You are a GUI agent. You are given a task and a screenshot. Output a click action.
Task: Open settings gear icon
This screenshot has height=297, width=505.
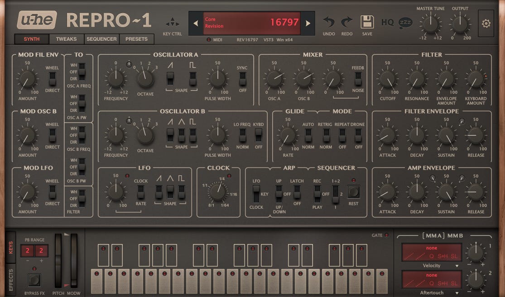(x=486, y=23)
